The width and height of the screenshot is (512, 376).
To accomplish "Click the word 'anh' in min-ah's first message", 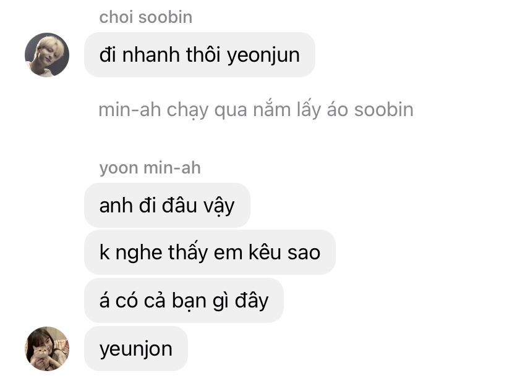I will (116, 206).
